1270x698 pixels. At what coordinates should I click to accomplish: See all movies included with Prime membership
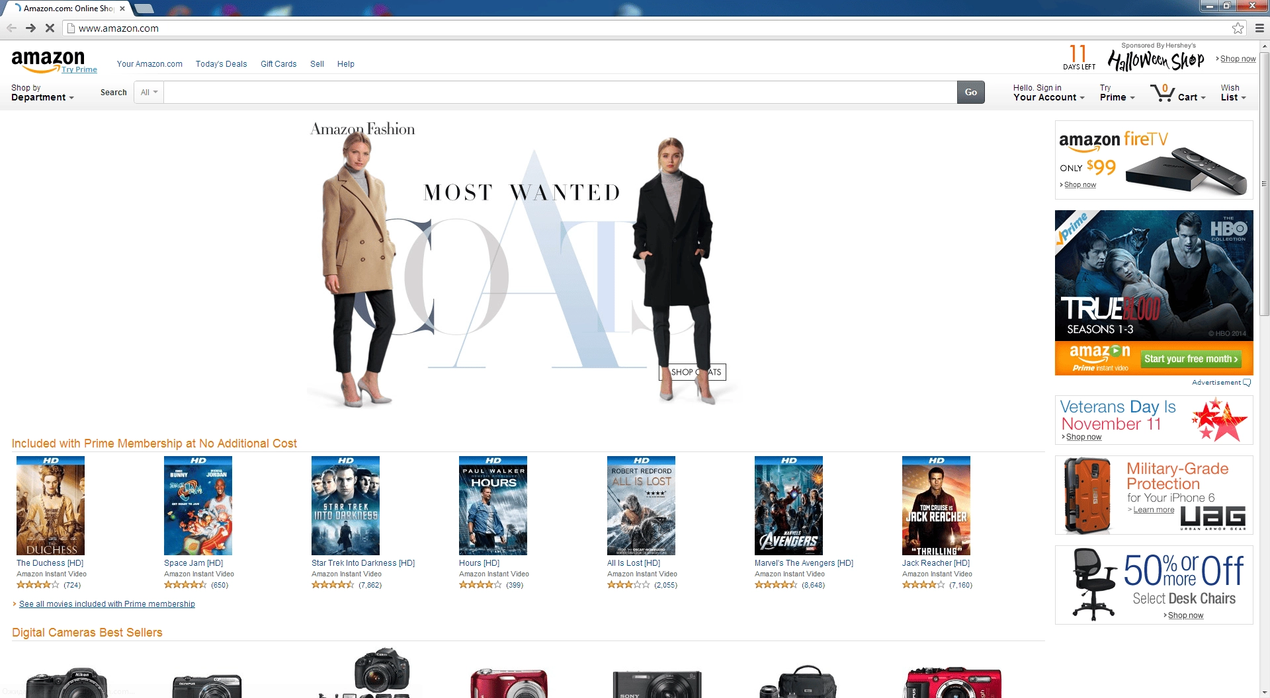click(x=106, y=604)
